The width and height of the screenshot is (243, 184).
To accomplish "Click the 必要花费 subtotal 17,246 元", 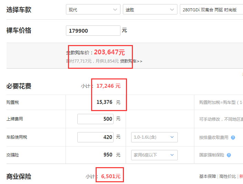I will [x=108, y=86].
